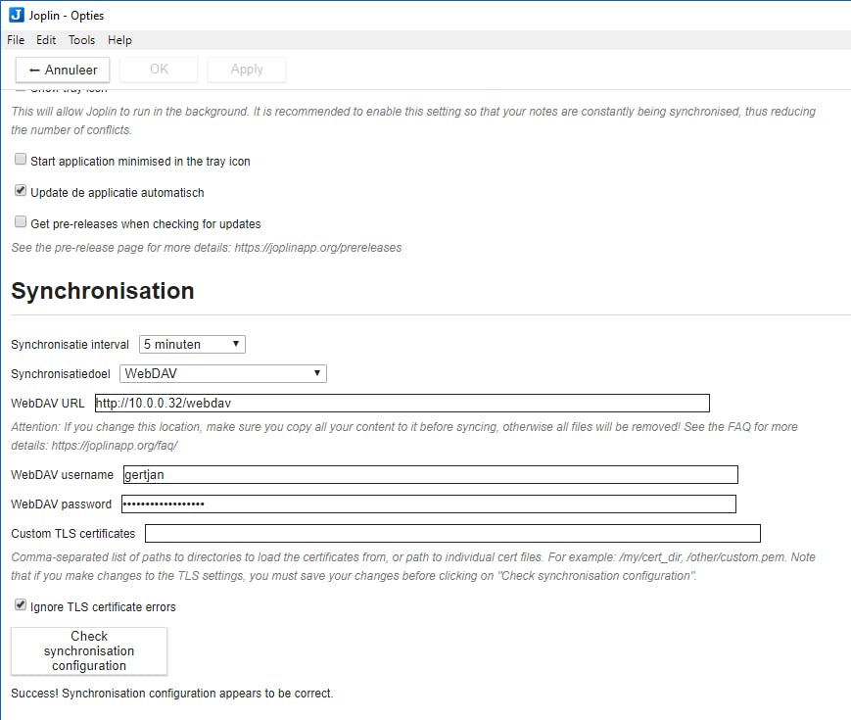Enable Get pre-releases when checking for updates
851x720 pixels.
tap(21, 221)
